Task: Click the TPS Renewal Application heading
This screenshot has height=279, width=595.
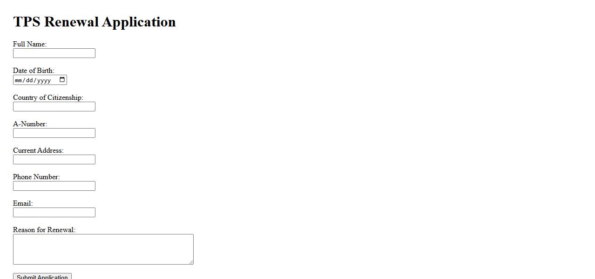Action: [95, 22]
